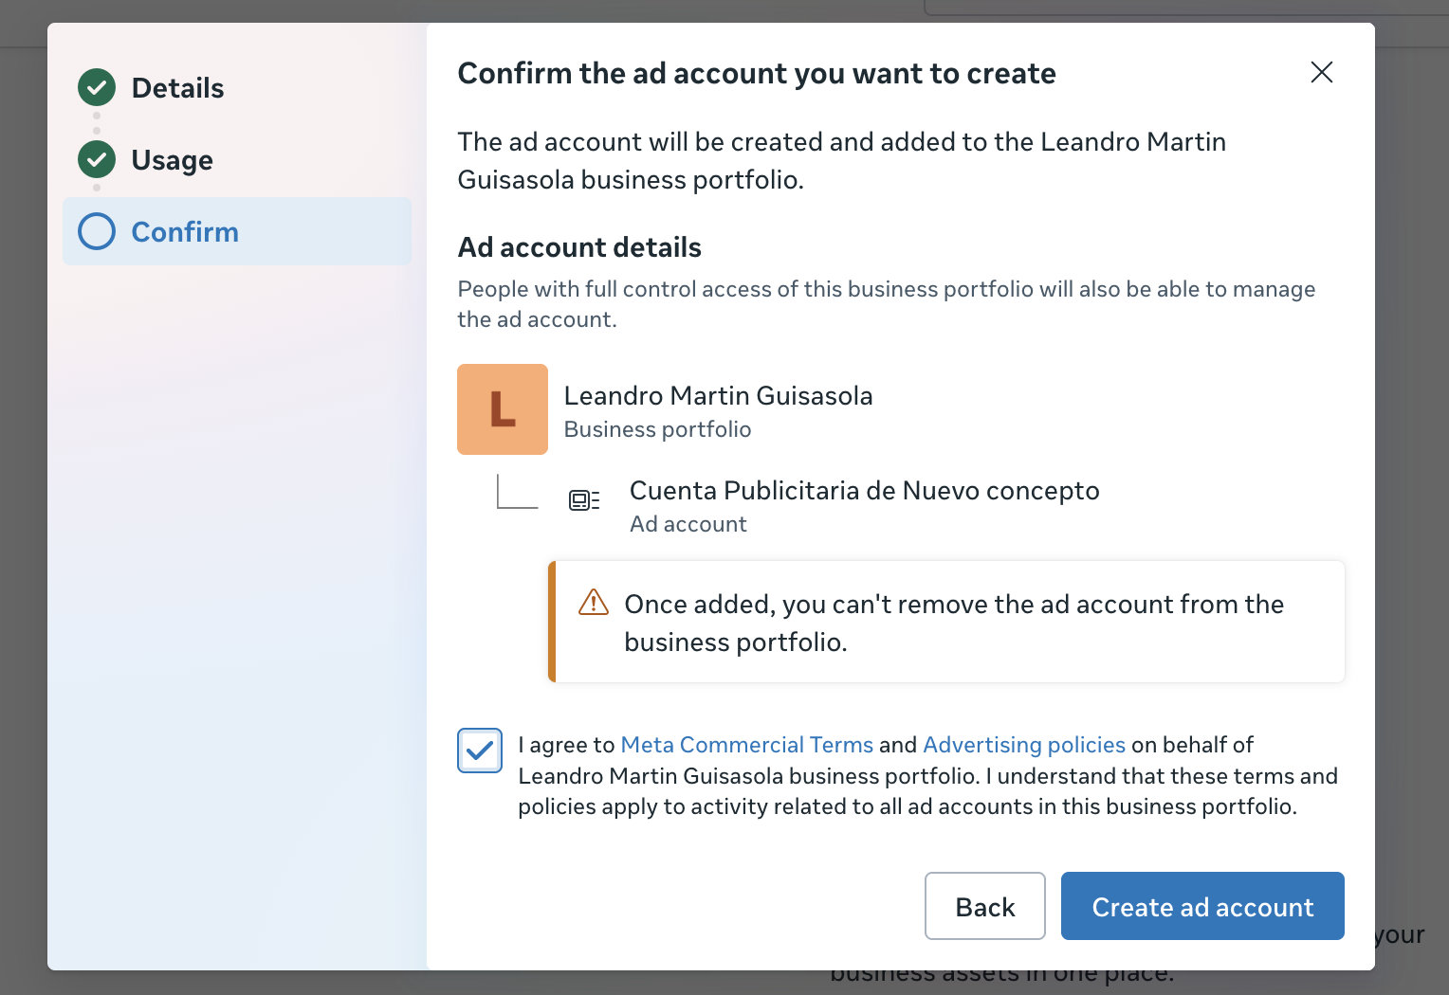Open the Usage step
Screen dimensions: 1449x995
pyautogui.click(x=172, y=160)
